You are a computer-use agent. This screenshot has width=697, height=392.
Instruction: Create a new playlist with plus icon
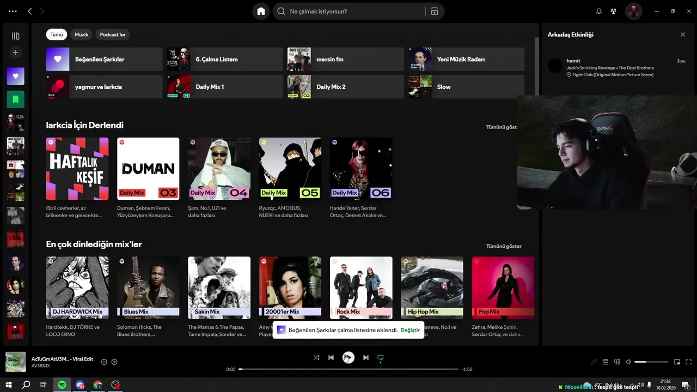point(15,53)
